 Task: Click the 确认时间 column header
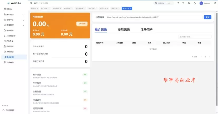(166, 43)
